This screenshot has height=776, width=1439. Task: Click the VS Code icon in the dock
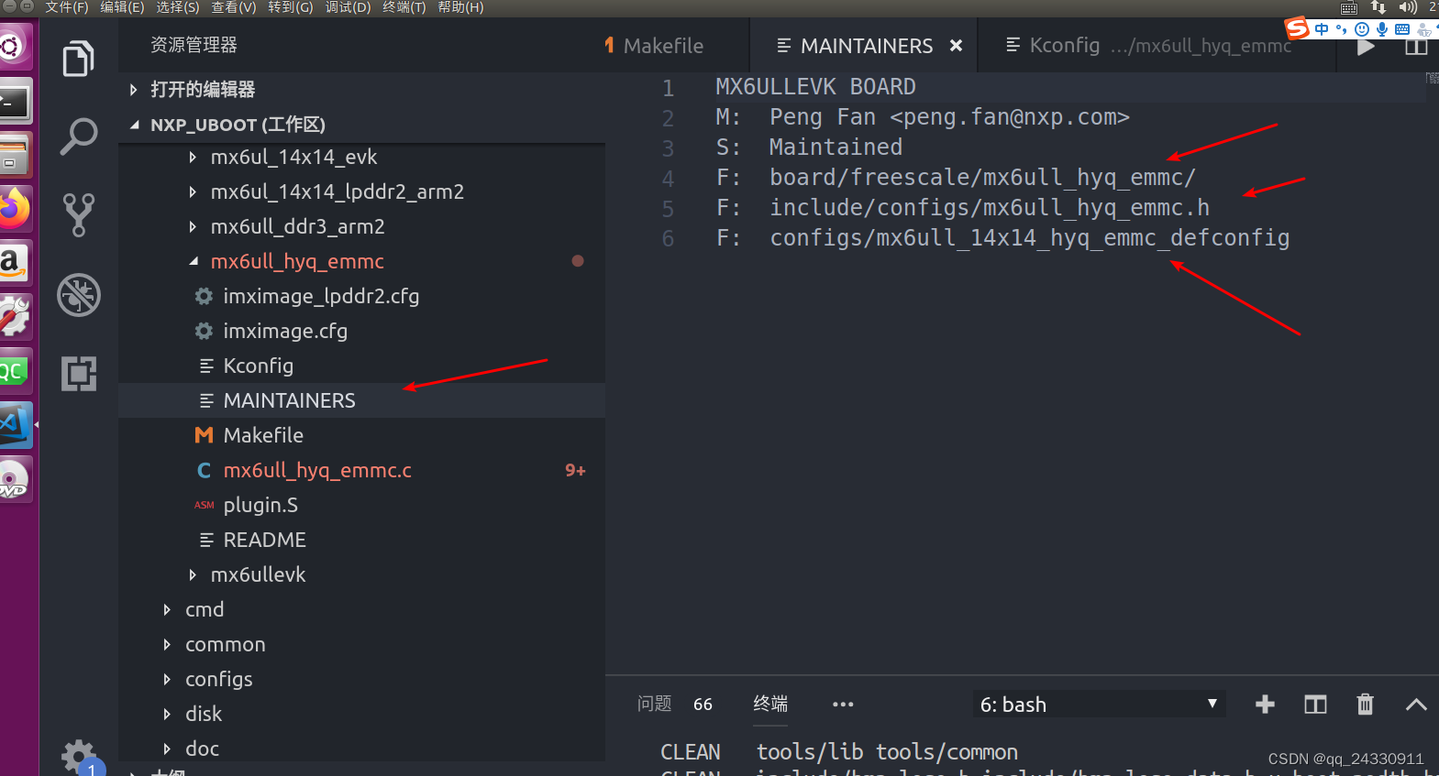point(16,425)
